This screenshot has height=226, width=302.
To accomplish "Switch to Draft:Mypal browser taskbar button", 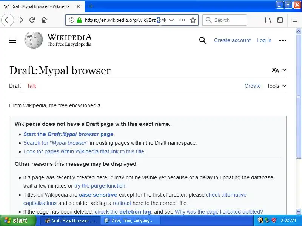I will (70, 221).
